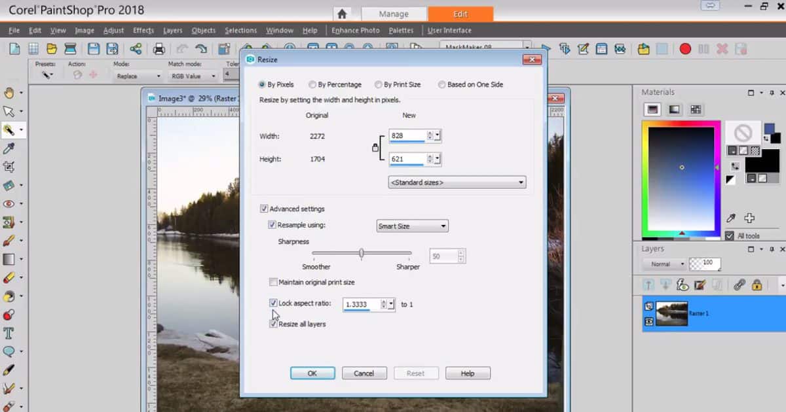
Task: Open a new image with the New icon
Action: (14, 48)
